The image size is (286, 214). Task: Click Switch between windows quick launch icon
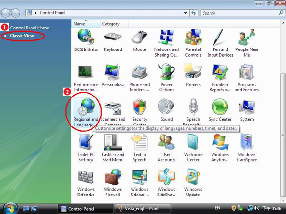(x=34, y=209)
